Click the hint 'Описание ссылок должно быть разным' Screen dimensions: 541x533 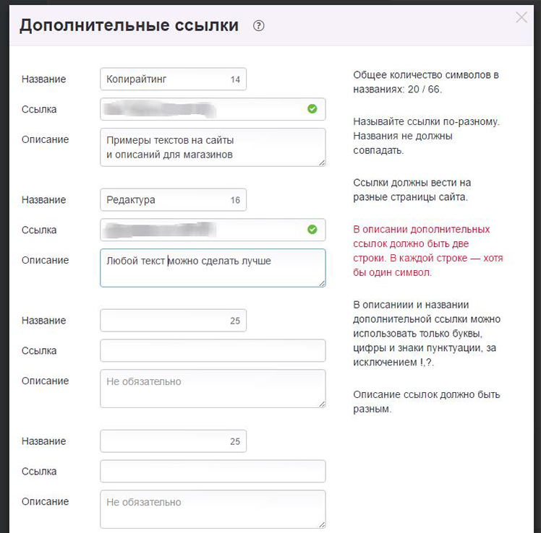tap(427, 402)
